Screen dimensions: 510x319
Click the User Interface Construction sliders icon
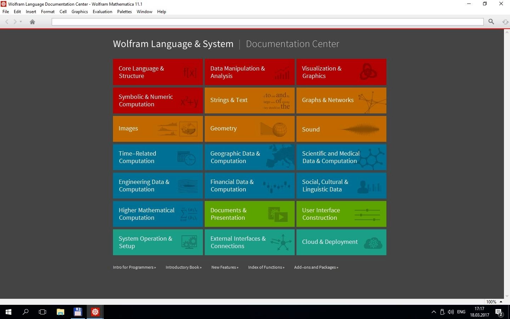click(x=367, y=215)
